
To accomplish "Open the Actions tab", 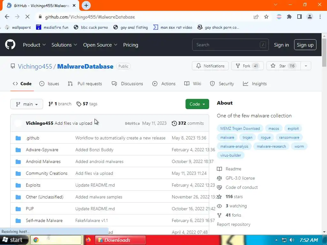I will pyautogui.click(x=164, y=84).
